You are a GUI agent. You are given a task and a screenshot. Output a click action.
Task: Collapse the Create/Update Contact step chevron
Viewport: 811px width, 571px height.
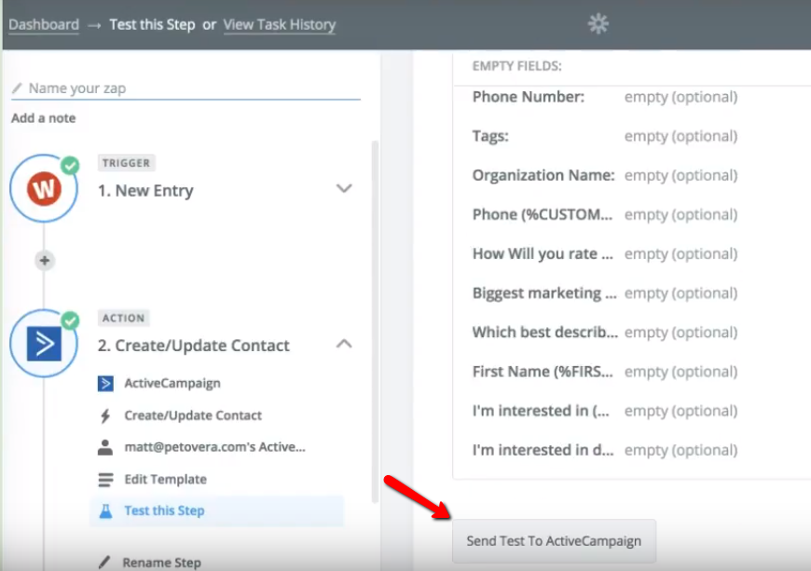click(x=344, y=344)
